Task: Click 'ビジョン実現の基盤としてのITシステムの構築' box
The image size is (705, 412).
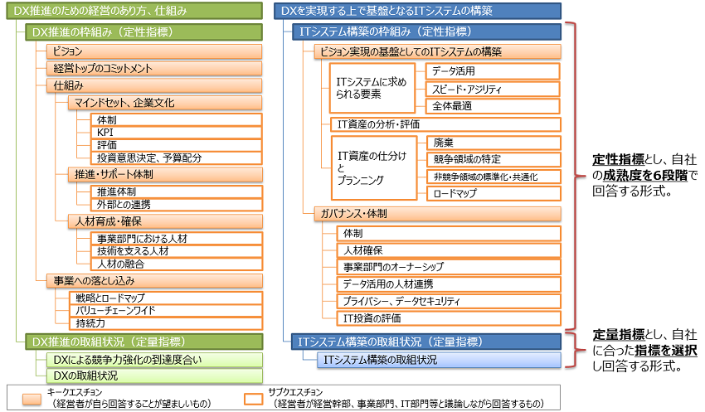Action: (x=437, y=51)
